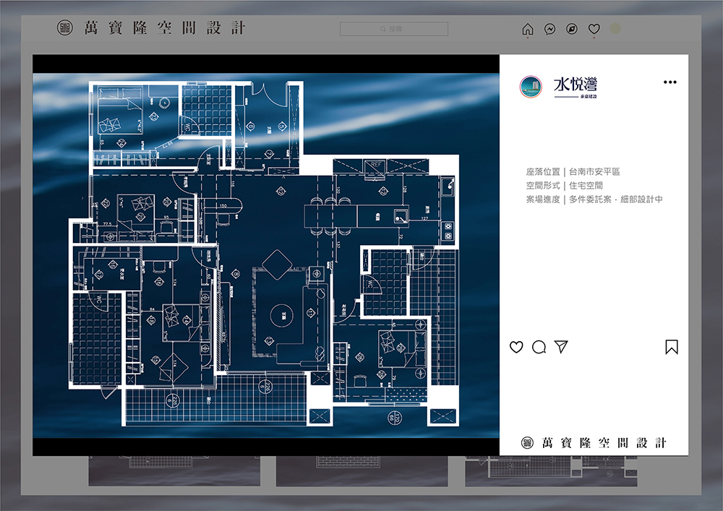Open the floor plan post image

pyautogui.click(x=266, y=246)
